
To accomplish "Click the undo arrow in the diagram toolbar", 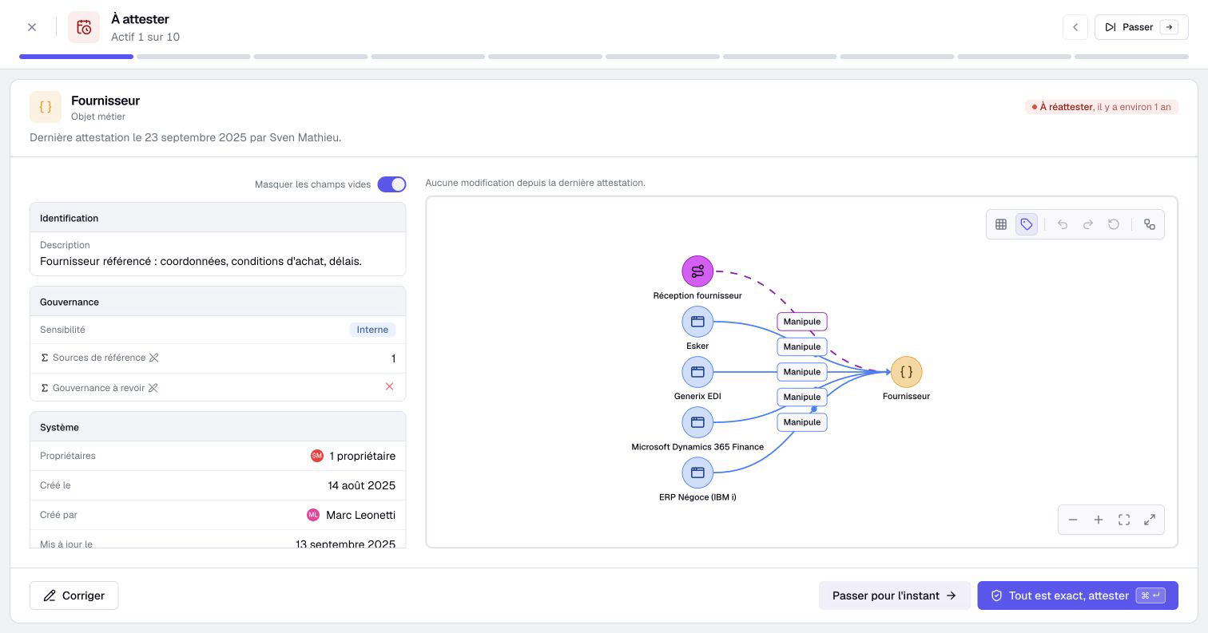I will 1063,224.
